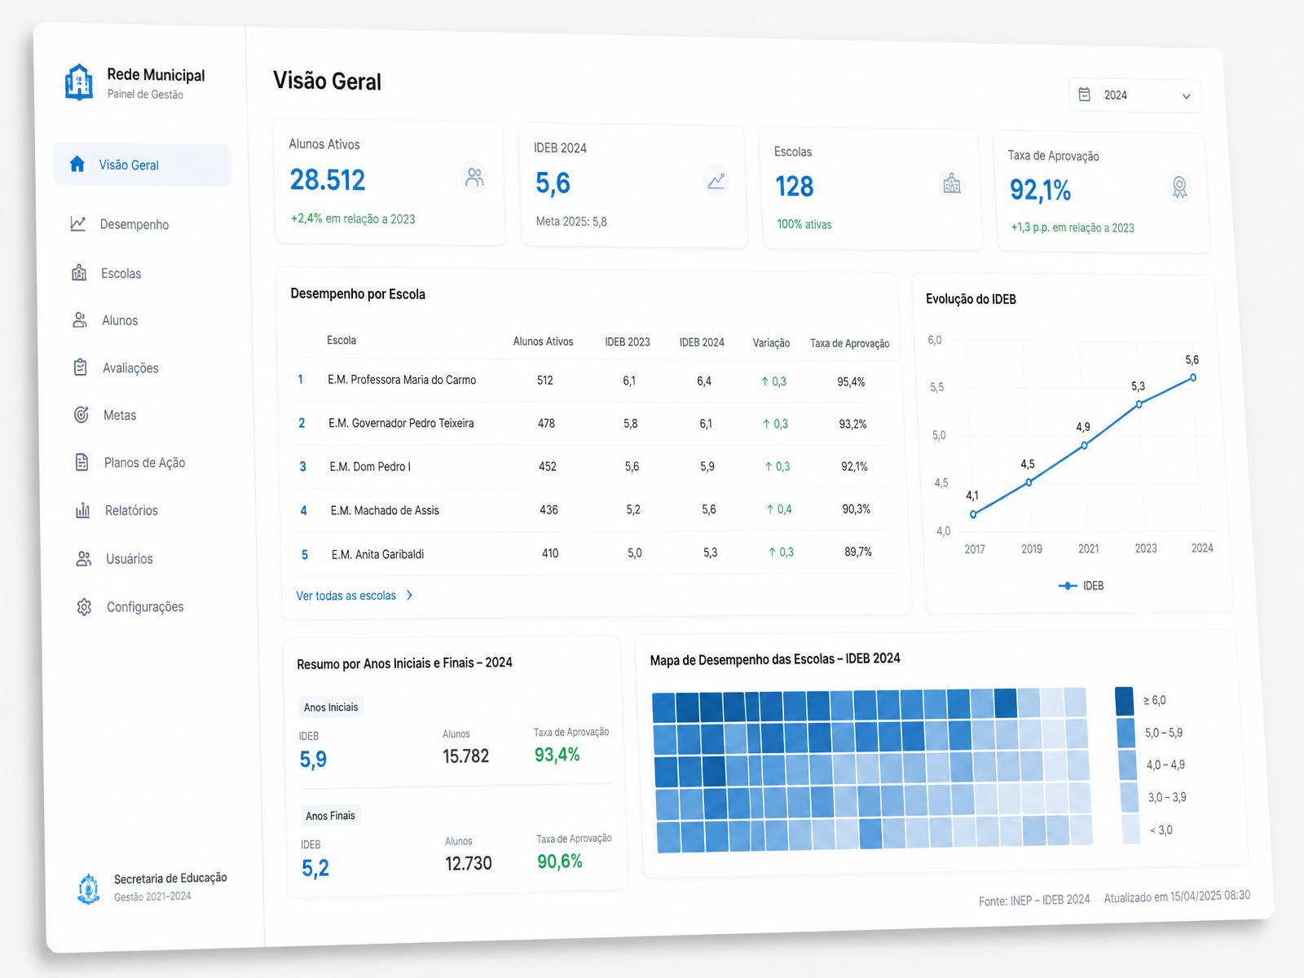Click the 100% ativas text
This screenshot has height=978, width=1304.
point(804,224)
